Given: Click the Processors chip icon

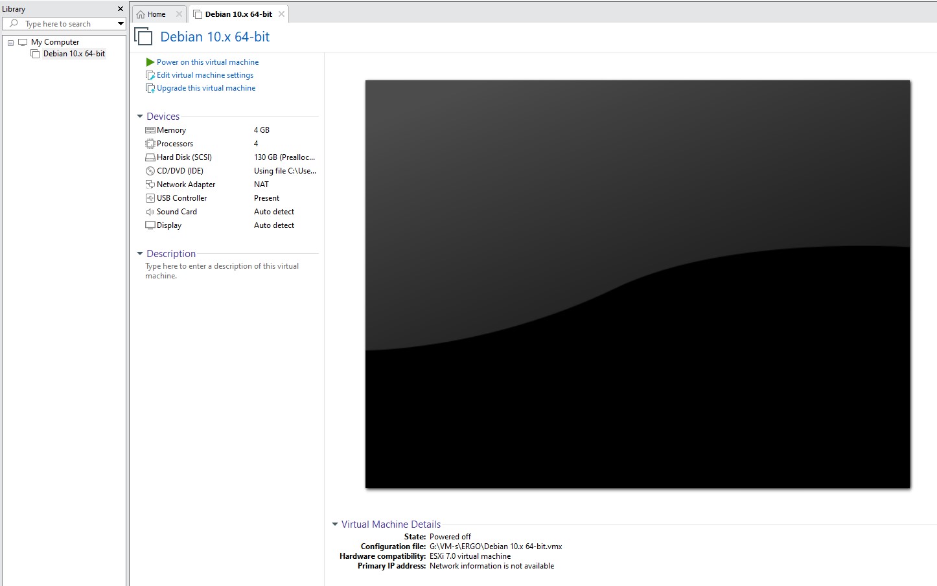Looking at the screenshot, I should pyautogui.click(x=150, y=144).
